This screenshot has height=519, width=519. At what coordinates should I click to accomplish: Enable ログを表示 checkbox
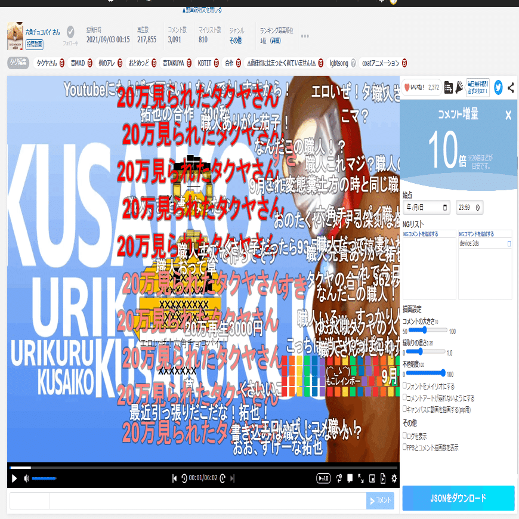click(x=404, y=435)
